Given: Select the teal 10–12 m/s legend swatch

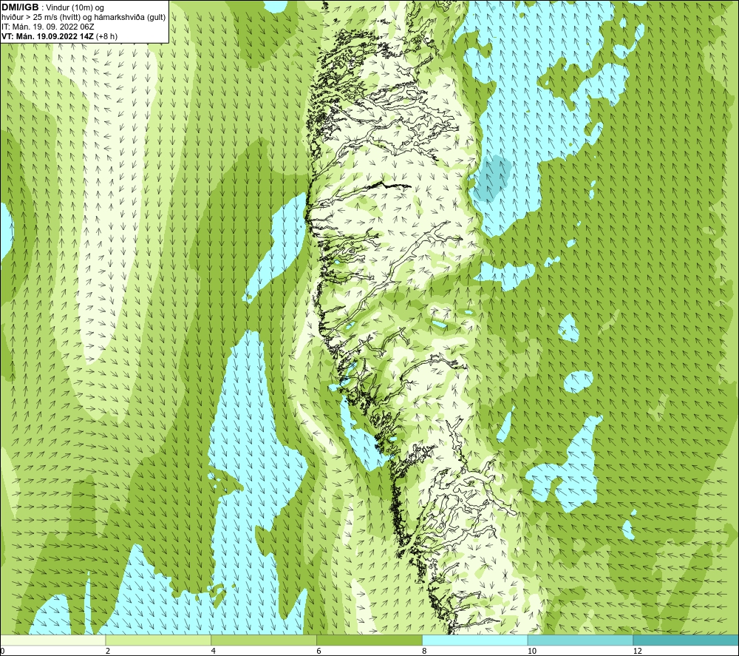Looking at the screenshot, I should click(x=581, y=640).
